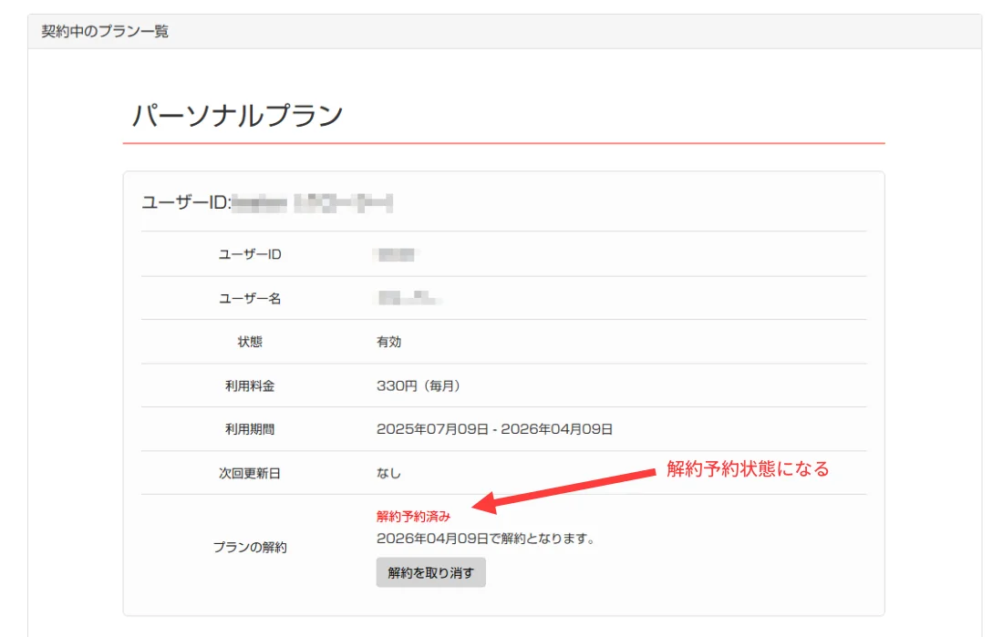Click the 利用期間 row label
This screenshot has height=637, width=1003.
250,429
